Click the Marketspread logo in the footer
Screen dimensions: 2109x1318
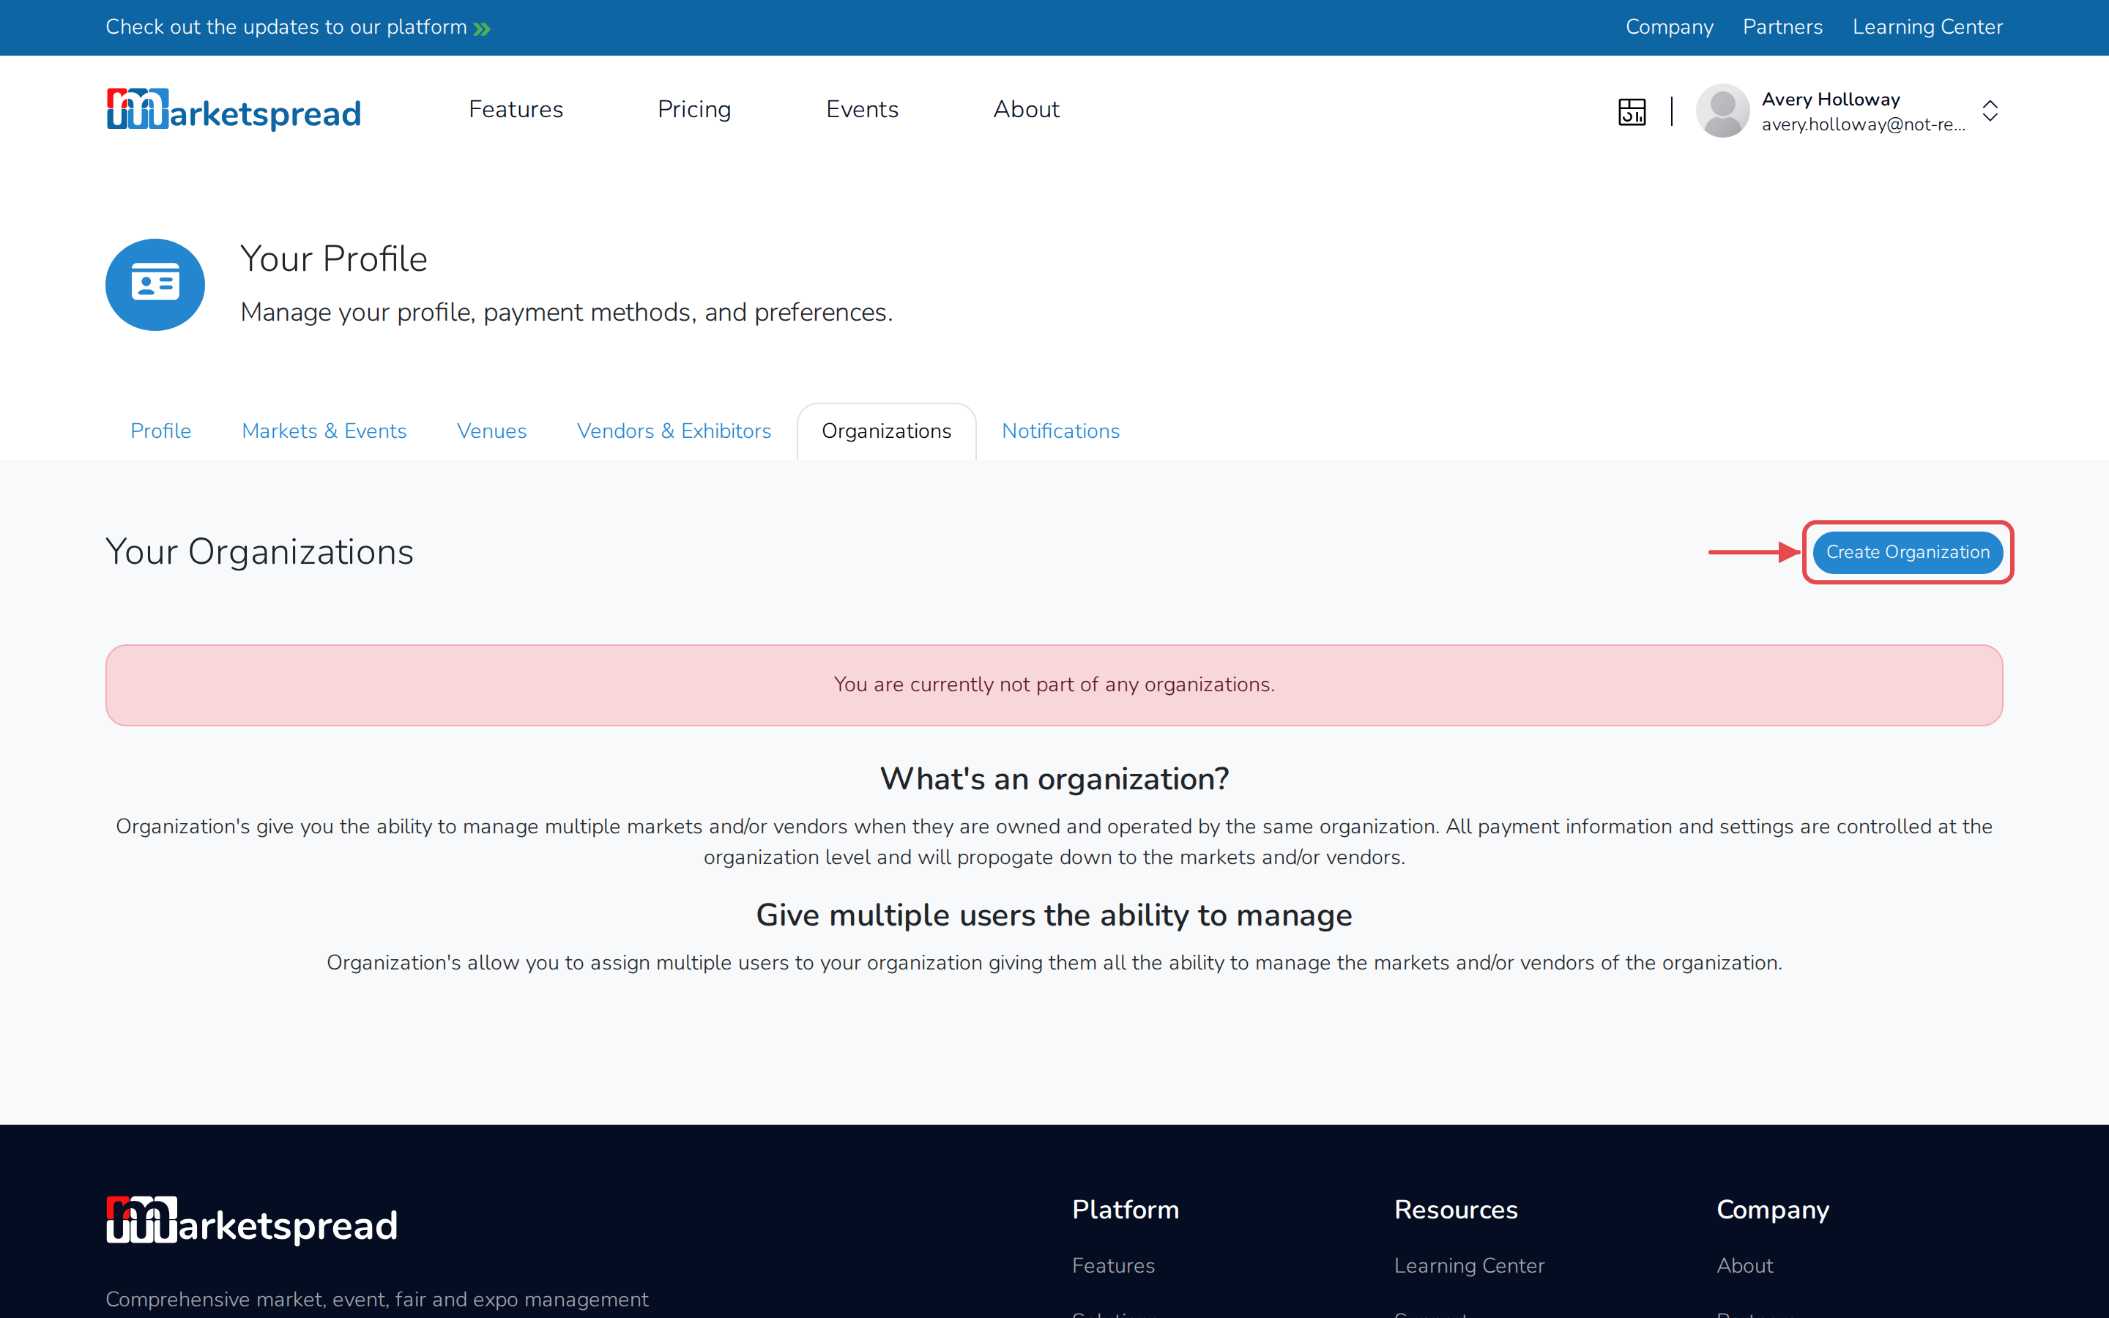click(x=252, y=1221)
